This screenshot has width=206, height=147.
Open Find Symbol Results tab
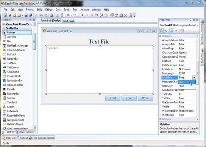[x=42, y=138]
